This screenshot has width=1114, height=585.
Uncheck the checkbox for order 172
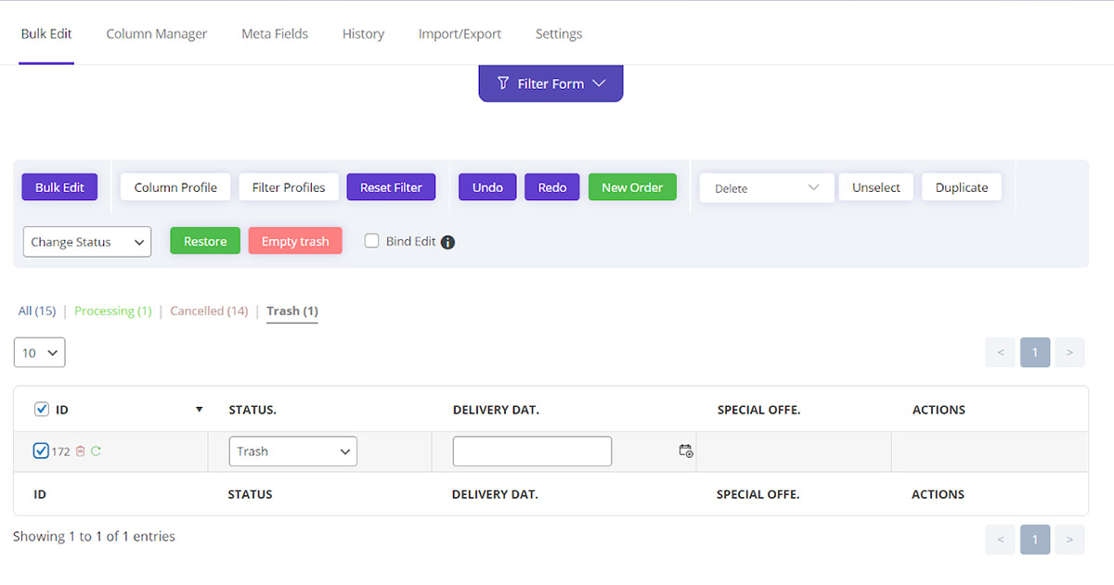(41, 451)
